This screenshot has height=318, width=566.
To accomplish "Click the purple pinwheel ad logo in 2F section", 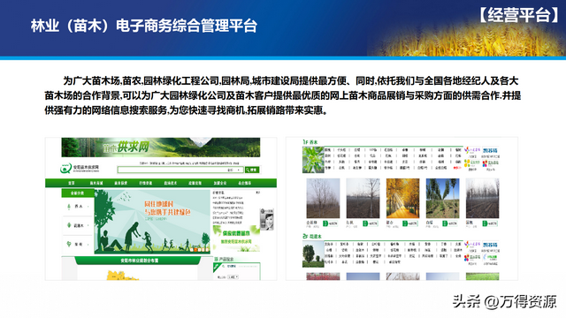I will click(x=472, y=245).
